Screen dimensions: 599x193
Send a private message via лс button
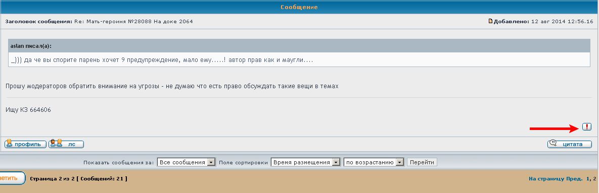(x=66, y=144)
